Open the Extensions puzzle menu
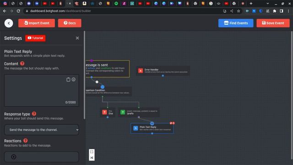This screenshot has width=293, height=165. pos(275,11)
